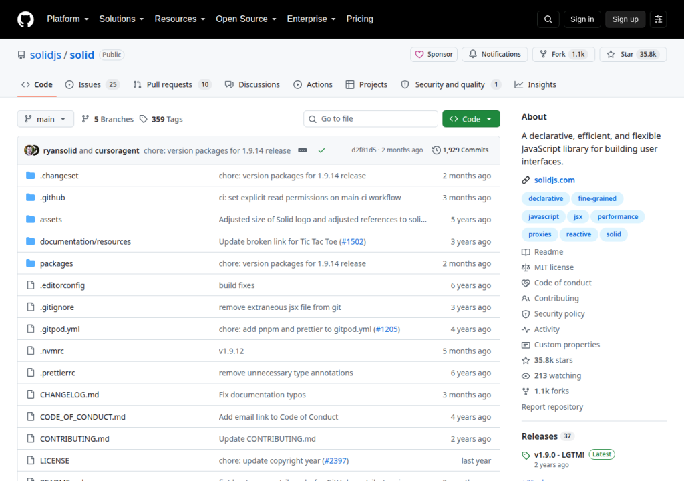Click the ryansolid avatar thumbnail
Image resolution: width=684 pixels, height=481 pixels.
click(29, 150)
